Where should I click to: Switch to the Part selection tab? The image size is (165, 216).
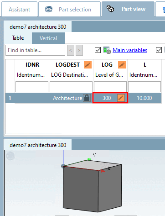click(x=69, y=9)
